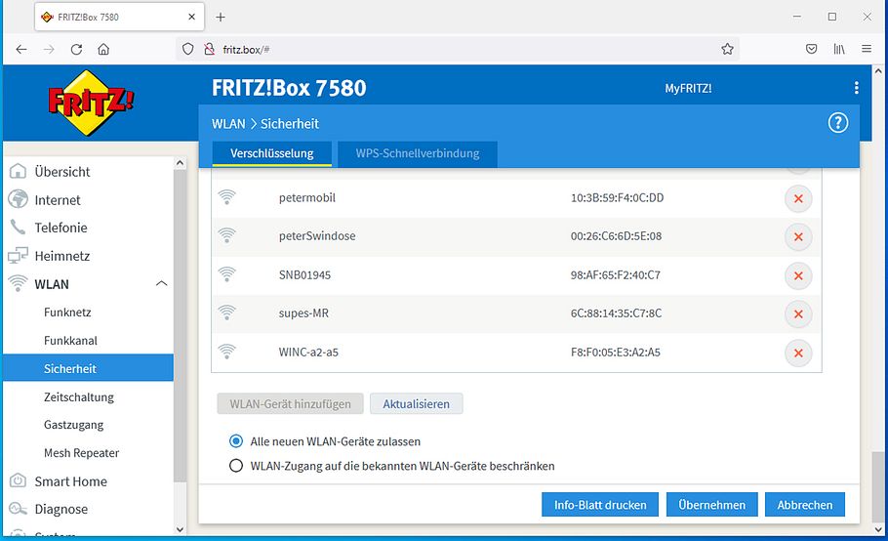888x541 pixels.
Task: Open the Firefox hamburger menu
Action: (866, 49)
